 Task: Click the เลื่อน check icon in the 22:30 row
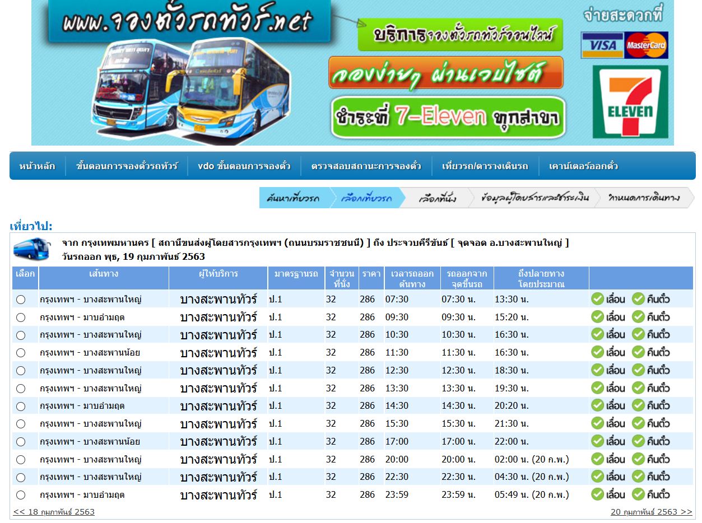[x=598, y=477]
